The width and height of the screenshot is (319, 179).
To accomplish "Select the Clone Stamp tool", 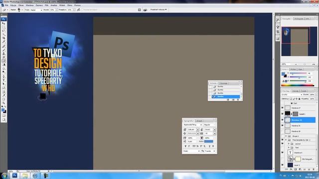I will coord(3,54).
